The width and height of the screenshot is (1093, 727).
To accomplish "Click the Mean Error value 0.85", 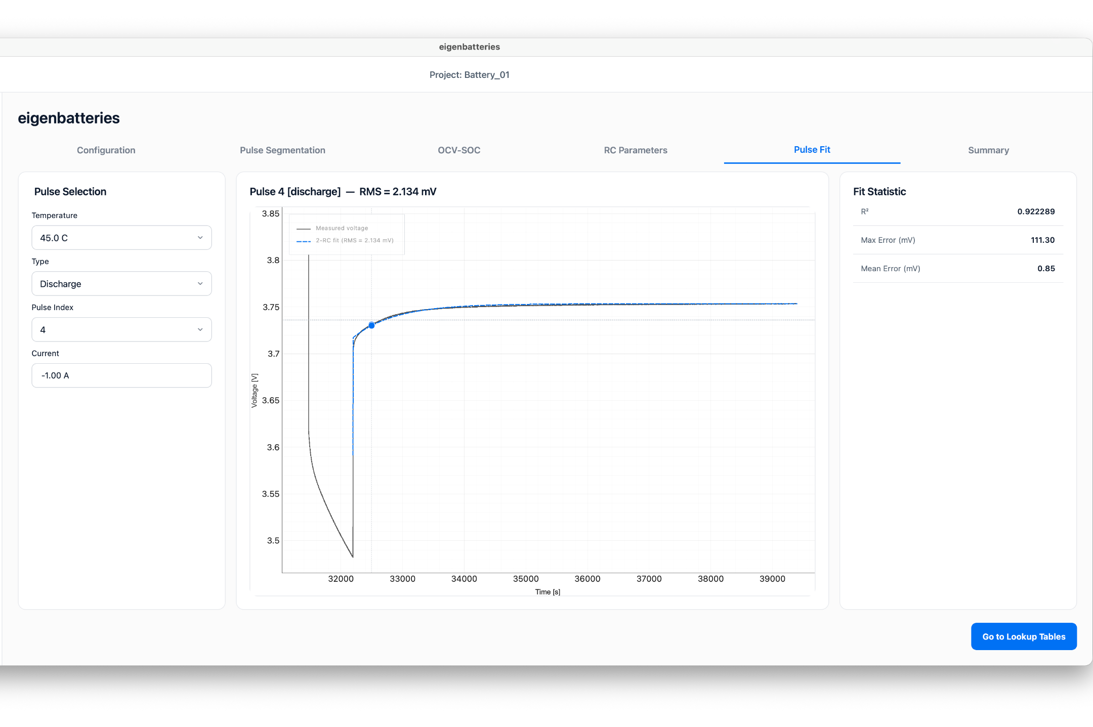I will (1046, 269).
